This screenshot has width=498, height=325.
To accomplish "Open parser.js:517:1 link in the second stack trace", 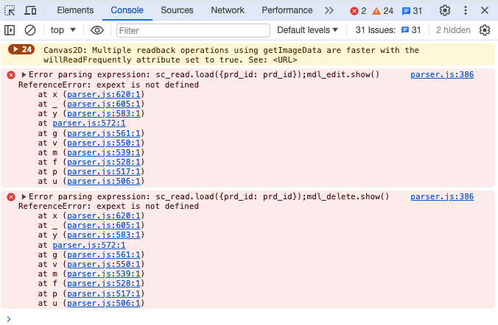I will coord(104,293).
